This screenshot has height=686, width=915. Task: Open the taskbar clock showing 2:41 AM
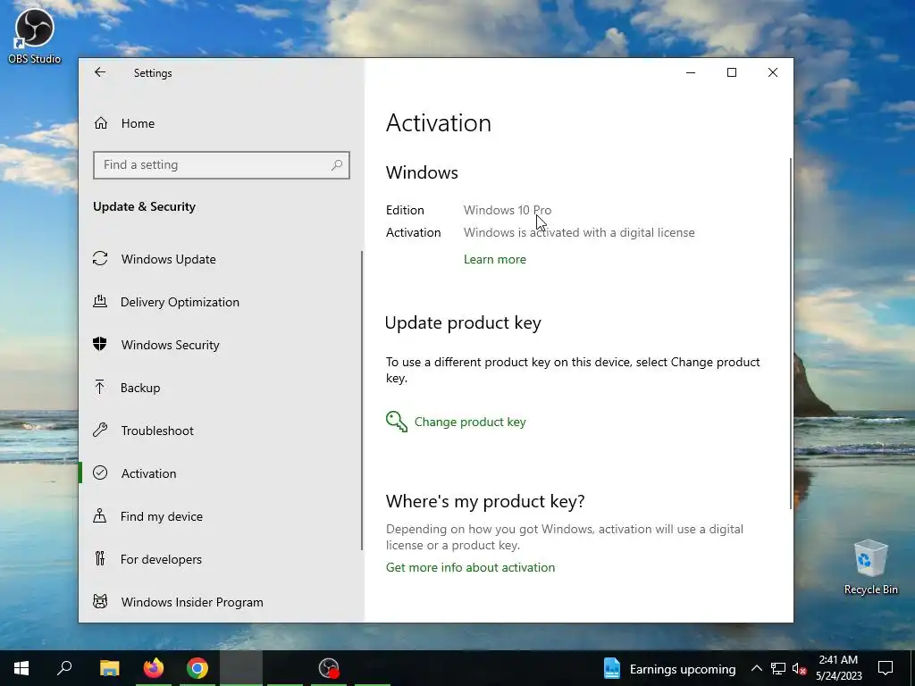pyautogui.click(x=838, y=668)
